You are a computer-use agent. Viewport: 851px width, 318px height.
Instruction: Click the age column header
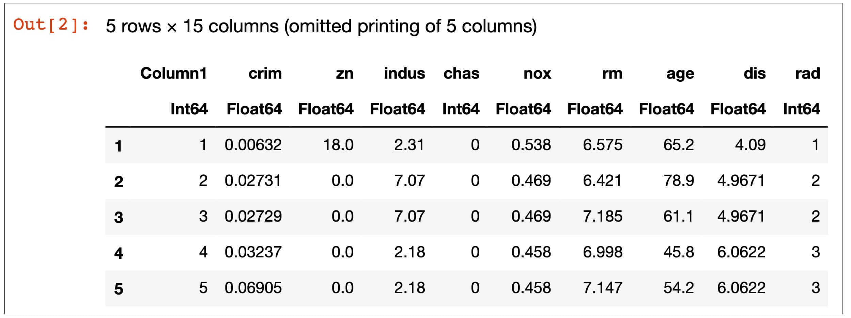pyautogui.click(x=680, y=74)
